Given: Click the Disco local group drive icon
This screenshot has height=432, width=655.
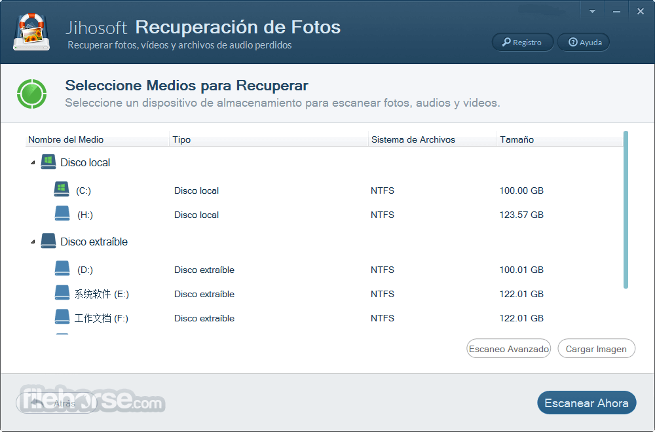Looking at the screenshot, I should (x=48, y=162).
